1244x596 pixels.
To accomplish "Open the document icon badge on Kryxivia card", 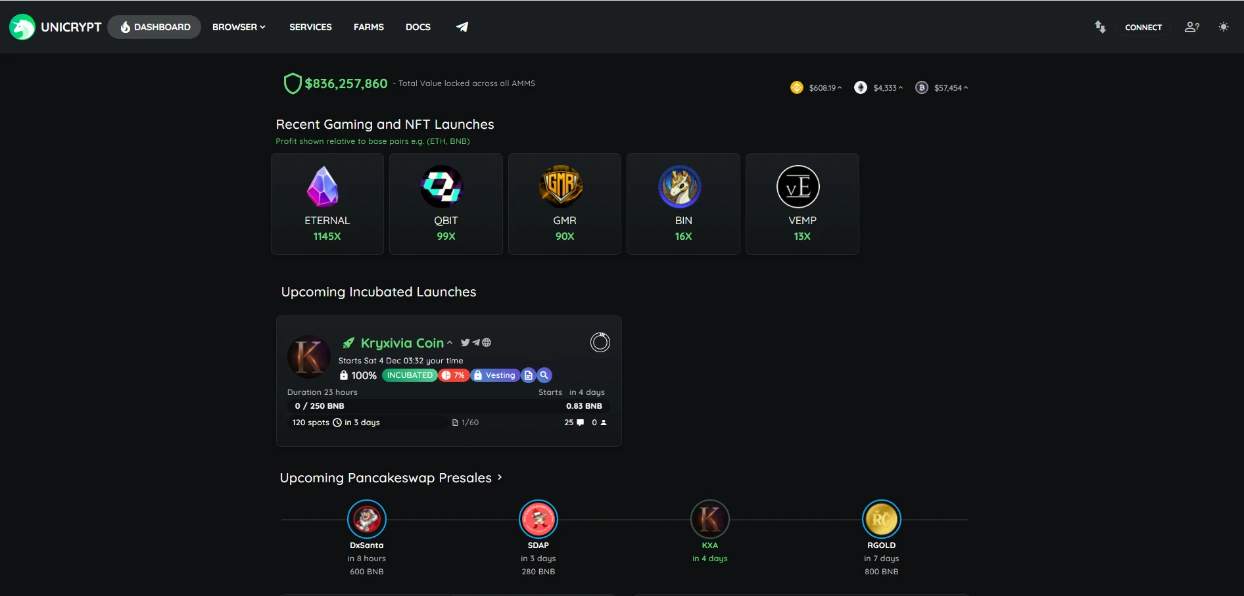I will tap(529, 375).
